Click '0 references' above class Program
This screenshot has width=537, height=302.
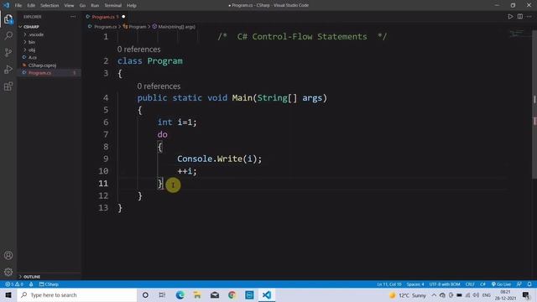tap(138, 49)
